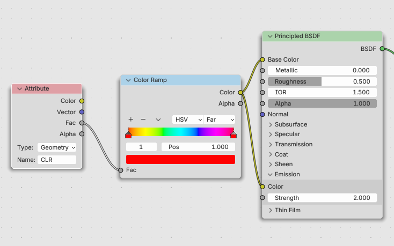Click the Attribute node Color output socket
Screen dimensions: 394x246
tap(82, 101)
